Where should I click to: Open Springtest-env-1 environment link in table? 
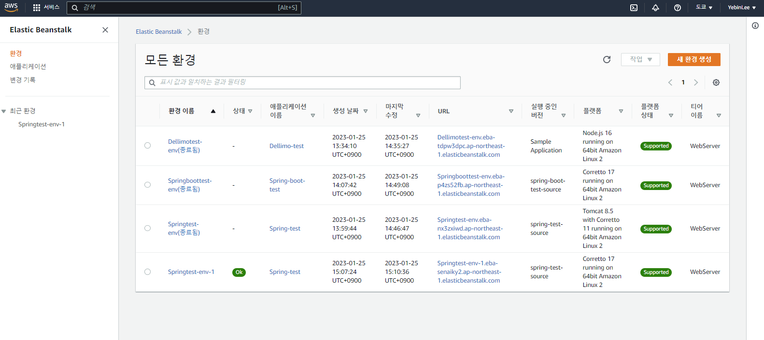[191, 272]
